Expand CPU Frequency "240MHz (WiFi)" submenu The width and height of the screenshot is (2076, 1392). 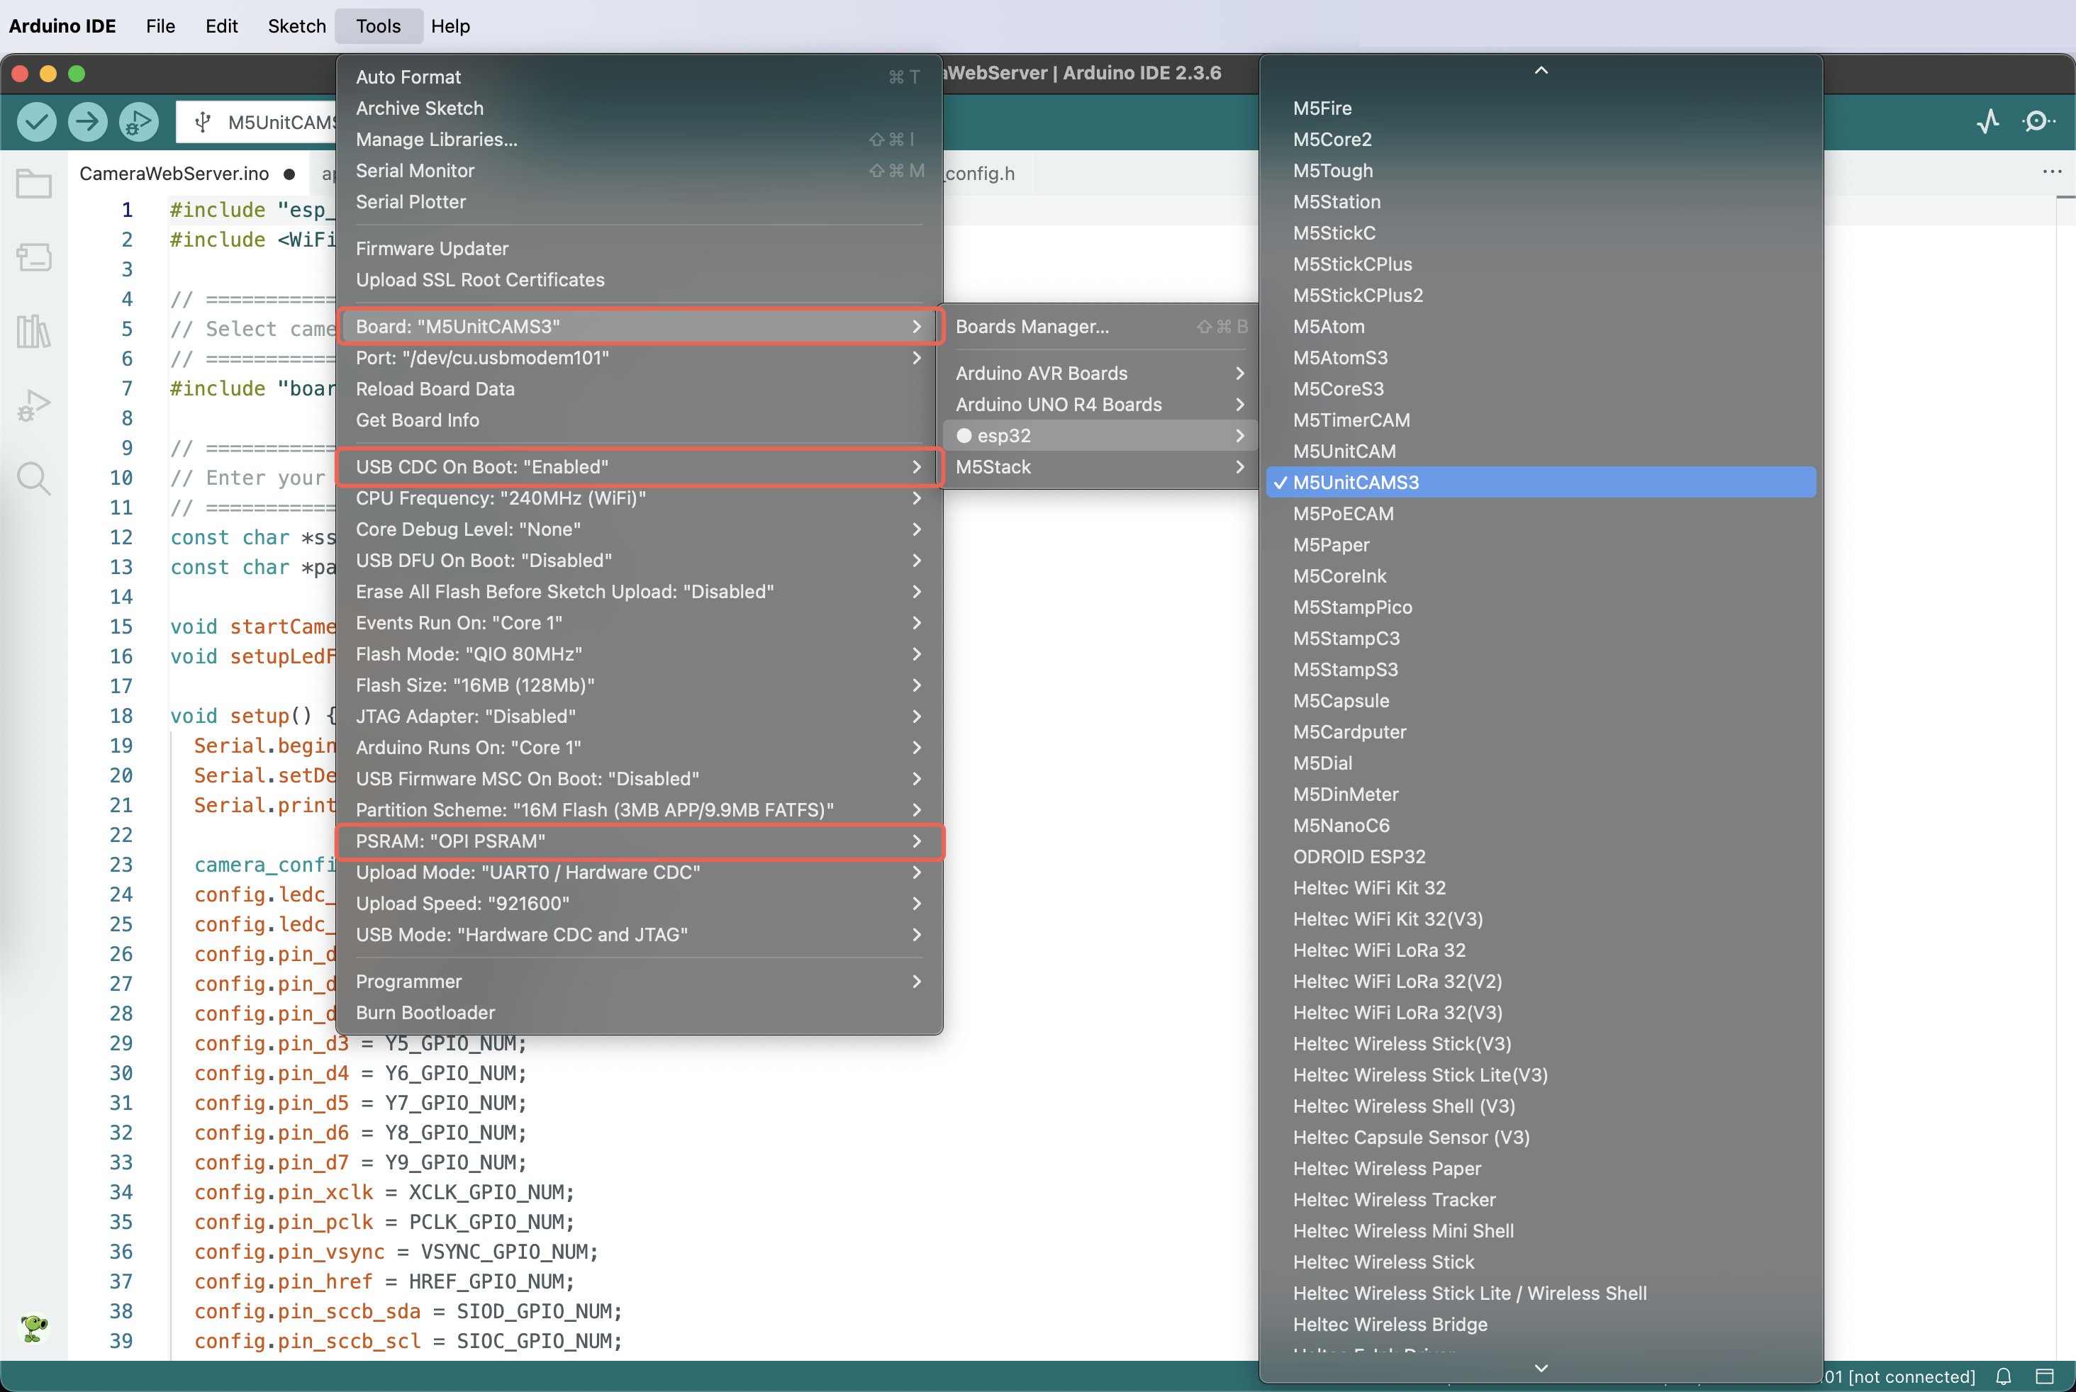pyautogui.click(x=640, y=498)
